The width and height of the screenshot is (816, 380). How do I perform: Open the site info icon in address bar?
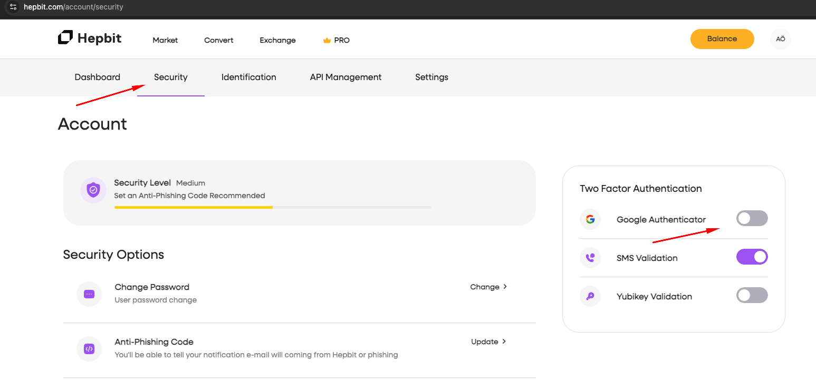pos(13,7)
